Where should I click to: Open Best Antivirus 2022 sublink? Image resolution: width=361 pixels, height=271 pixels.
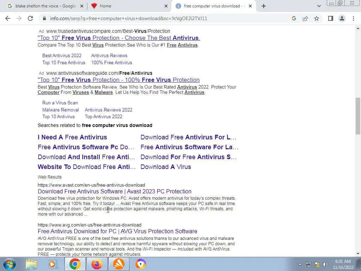click(62, 55)
